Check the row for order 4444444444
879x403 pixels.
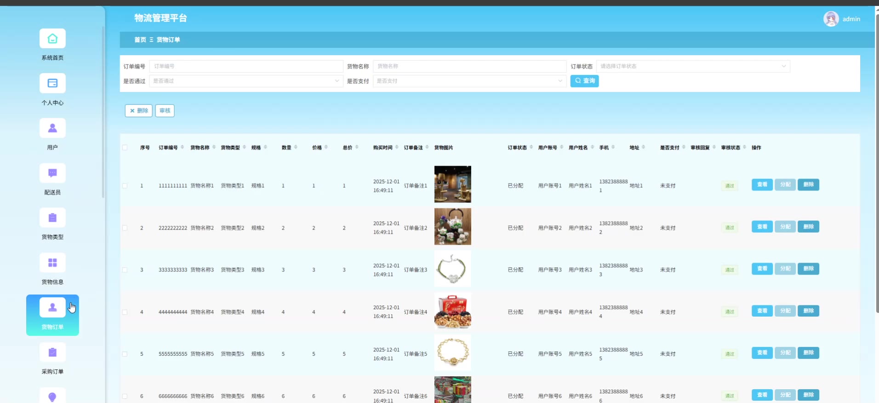[125, 312]
